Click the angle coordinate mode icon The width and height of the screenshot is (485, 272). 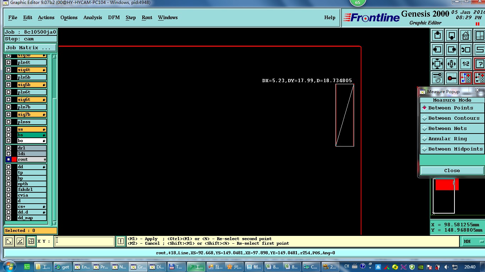[x=20, y=241]
